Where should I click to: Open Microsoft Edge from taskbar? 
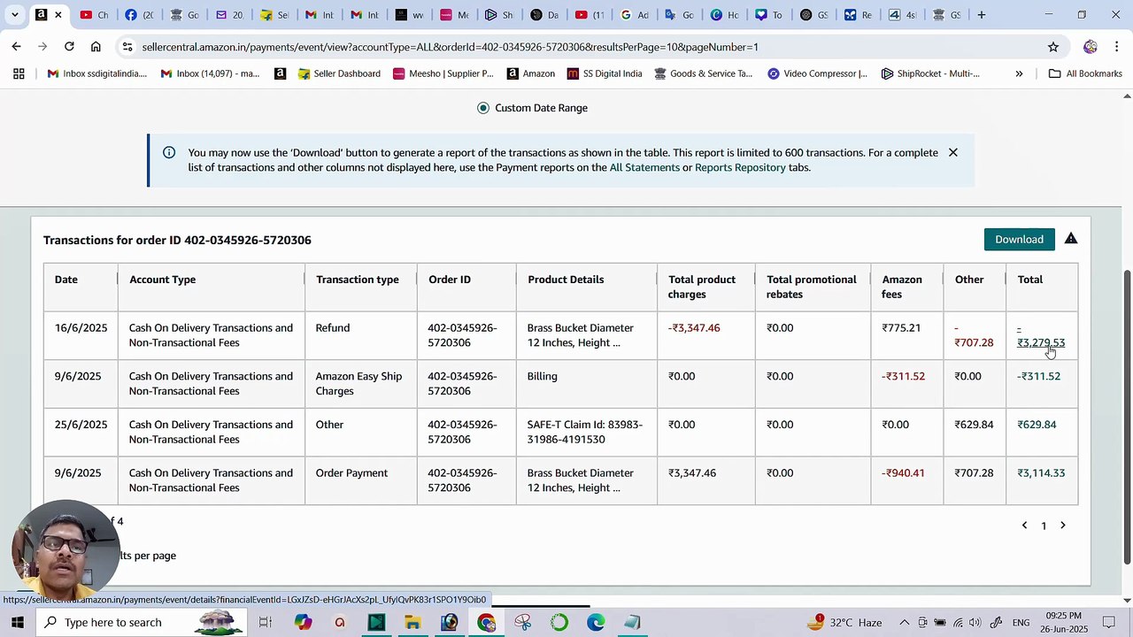[x=596, y=623]
